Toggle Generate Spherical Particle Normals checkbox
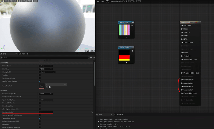Image resolution: width=214 pixels, height=129 pixels. click(40, 115)
